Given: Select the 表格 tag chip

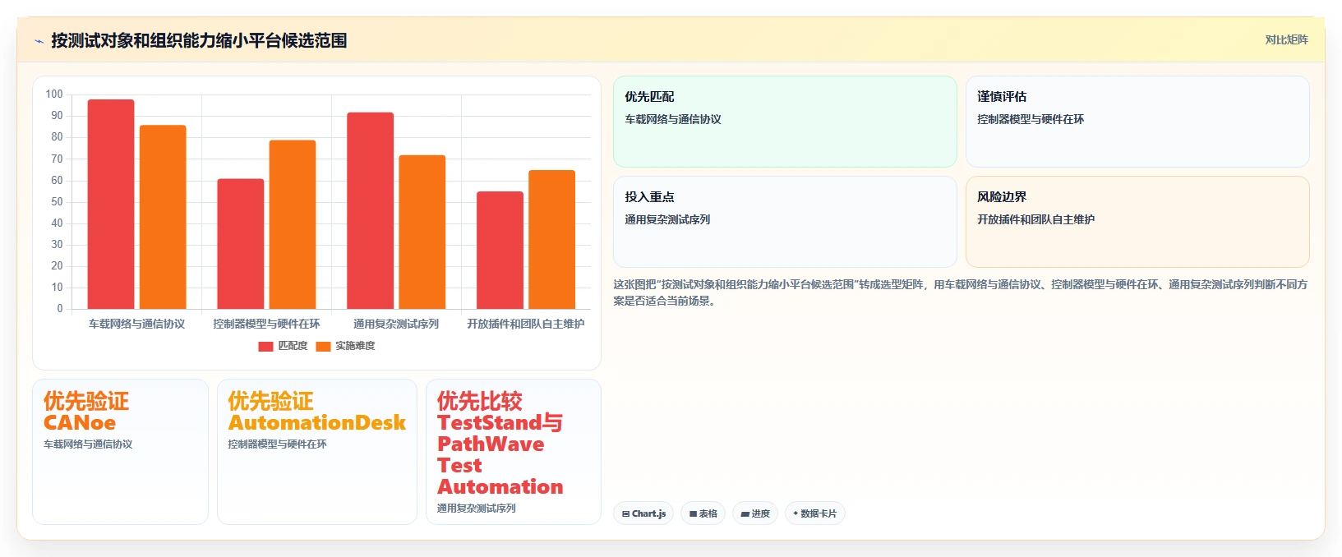Looking at the screenshot, I should click(x=703, y=513).
